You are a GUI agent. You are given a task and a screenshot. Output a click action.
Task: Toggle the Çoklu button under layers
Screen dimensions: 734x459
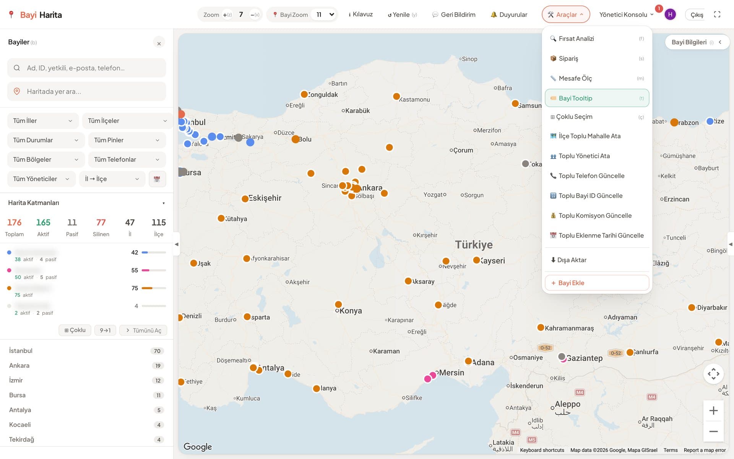75,330
